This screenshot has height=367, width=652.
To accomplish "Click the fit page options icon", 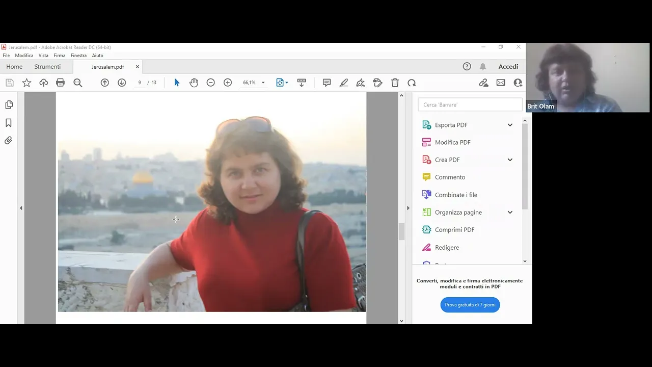I will tap(282, 83).
